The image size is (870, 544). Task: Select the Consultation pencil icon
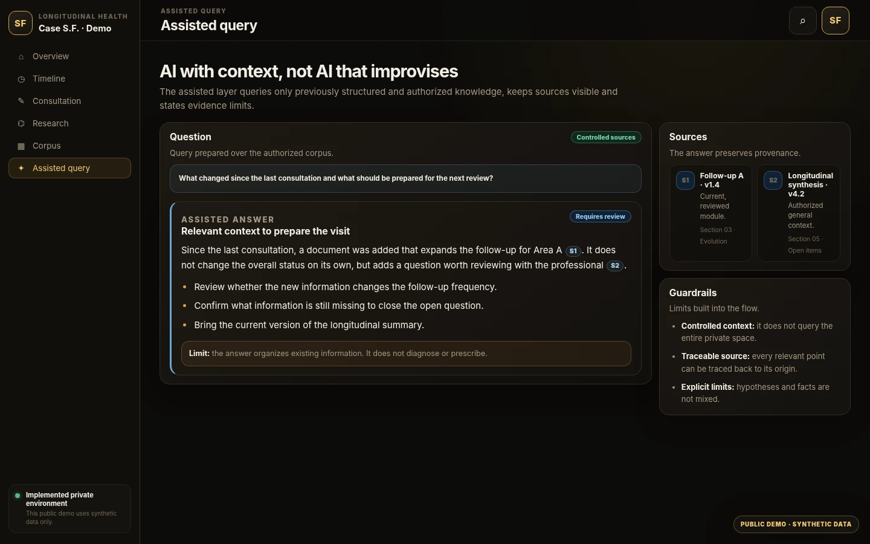[x=21, y=101]
